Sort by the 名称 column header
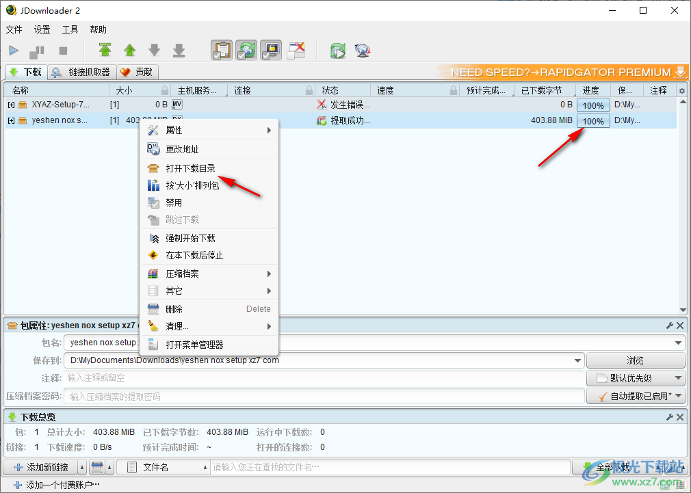Viewport: 691px width, 493px height. pos(56,90)
